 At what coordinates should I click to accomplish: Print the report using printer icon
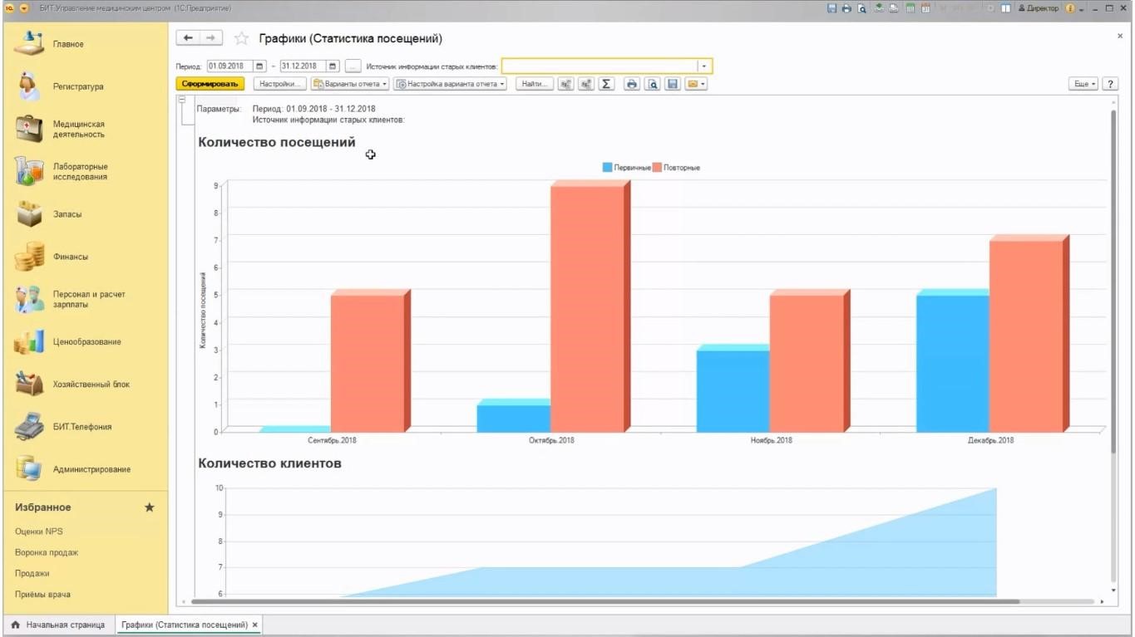click(x=632, y=84)
